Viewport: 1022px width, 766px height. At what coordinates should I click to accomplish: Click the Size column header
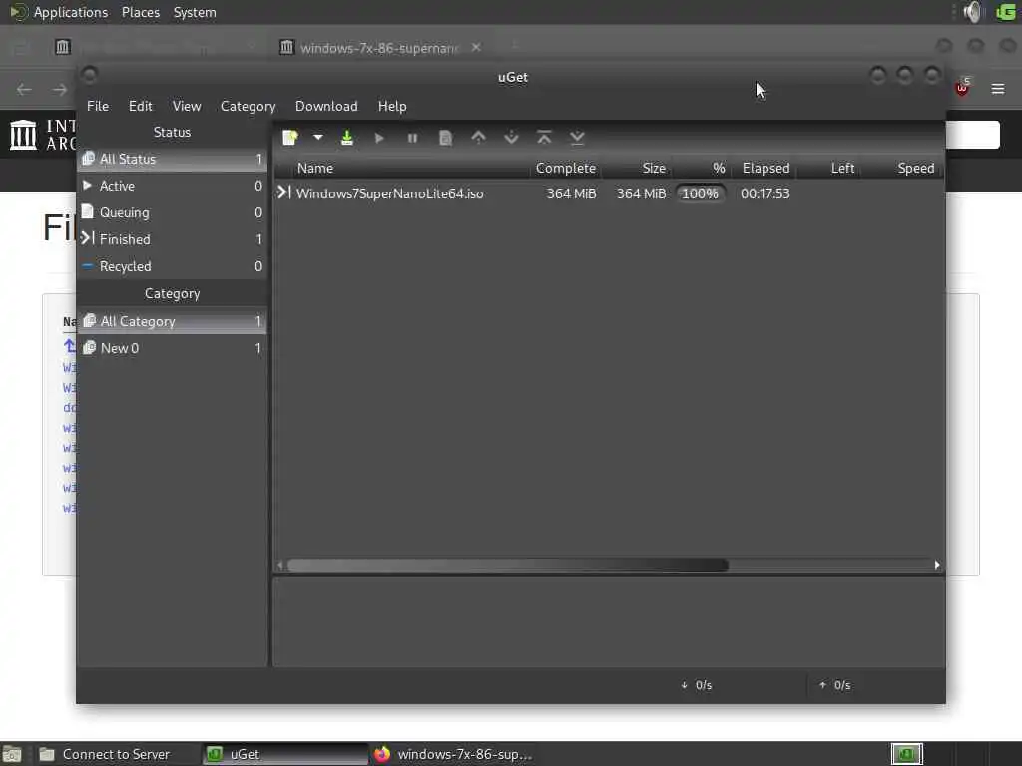click(636, 168)
